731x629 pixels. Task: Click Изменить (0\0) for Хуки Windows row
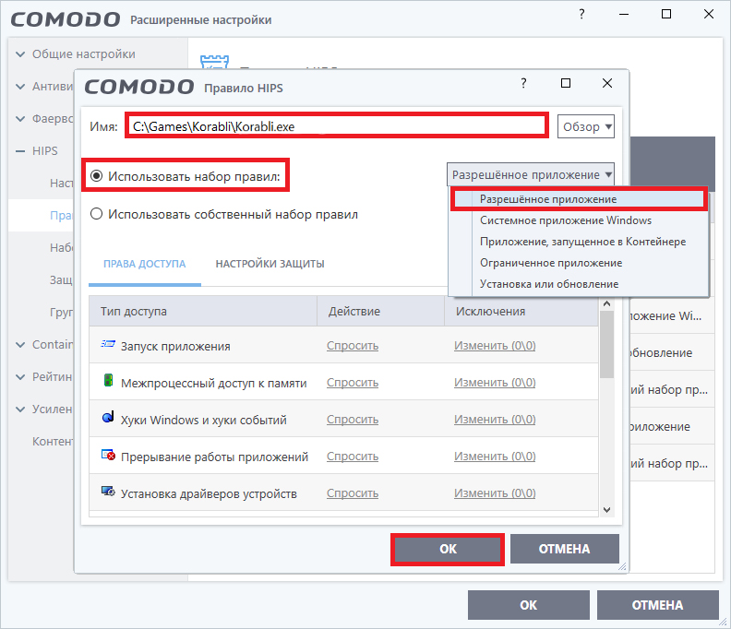click(x=495, y=420)
